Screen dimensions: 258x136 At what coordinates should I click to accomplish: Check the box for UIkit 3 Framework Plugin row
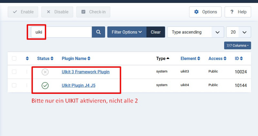14,72
